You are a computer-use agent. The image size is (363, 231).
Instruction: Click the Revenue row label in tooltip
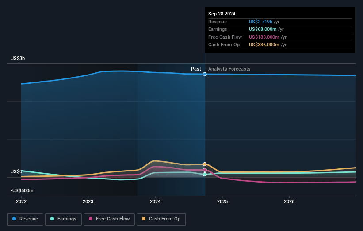click(218, 22)
